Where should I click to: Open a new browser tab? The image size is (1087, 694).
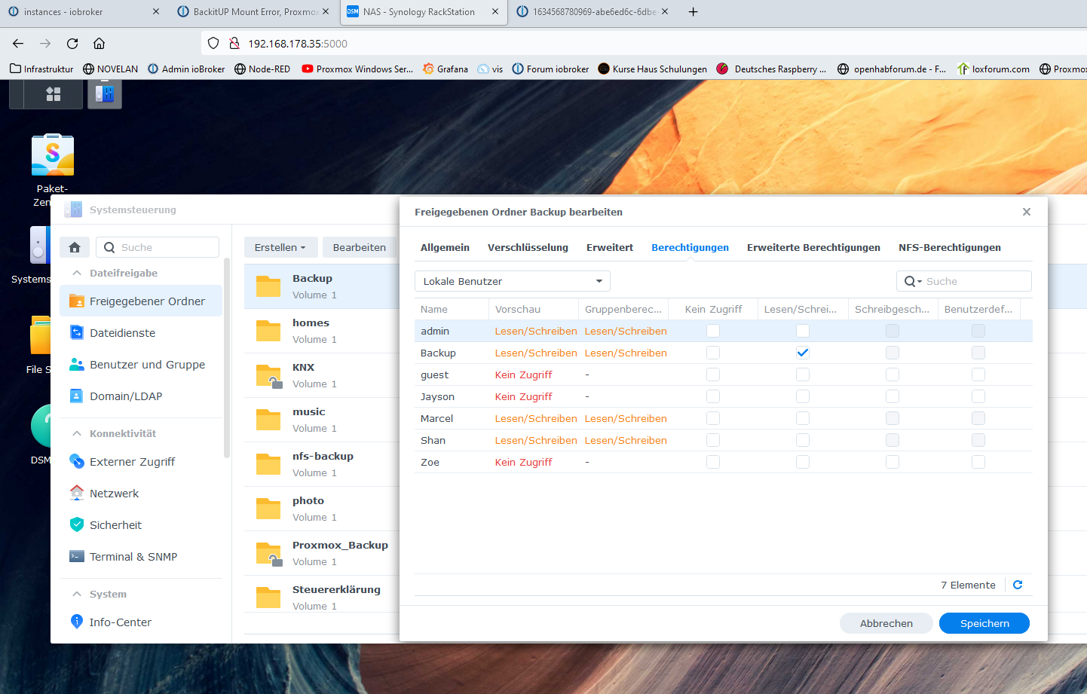(693, 11)
